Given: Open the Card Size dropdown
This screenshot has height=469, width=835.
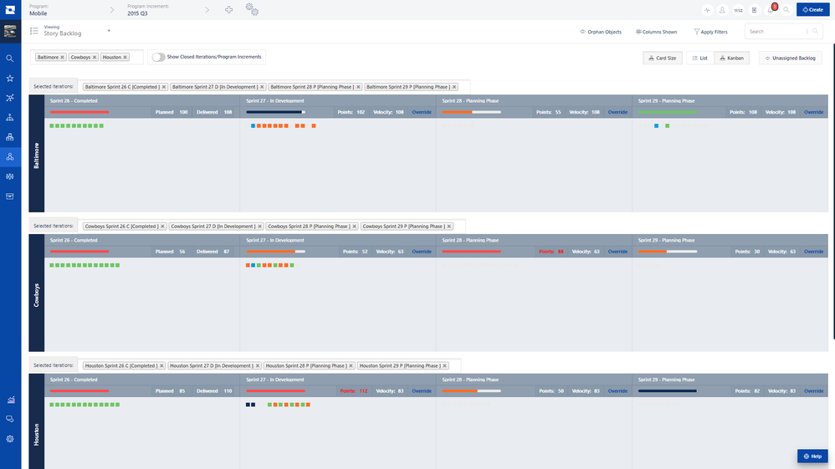Looking at the screenshot, I should pos(663,58).
